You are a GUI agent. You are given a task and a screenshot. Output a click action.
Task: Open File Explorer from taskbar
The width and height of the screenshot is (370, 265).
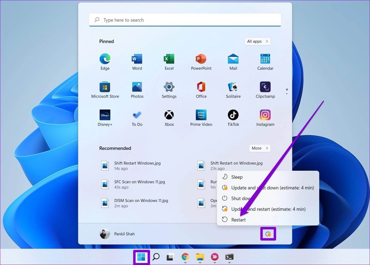tap(200, 257)
